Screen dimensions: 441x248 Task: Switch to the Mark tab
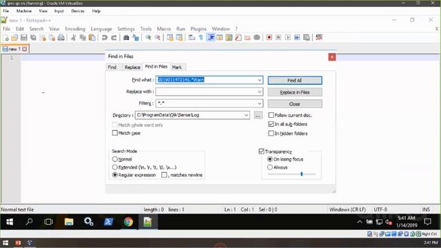point(177,68)
